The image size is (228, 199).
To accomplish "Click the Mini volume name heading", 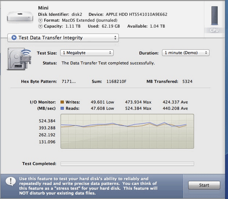I will [x=43, y=8].
